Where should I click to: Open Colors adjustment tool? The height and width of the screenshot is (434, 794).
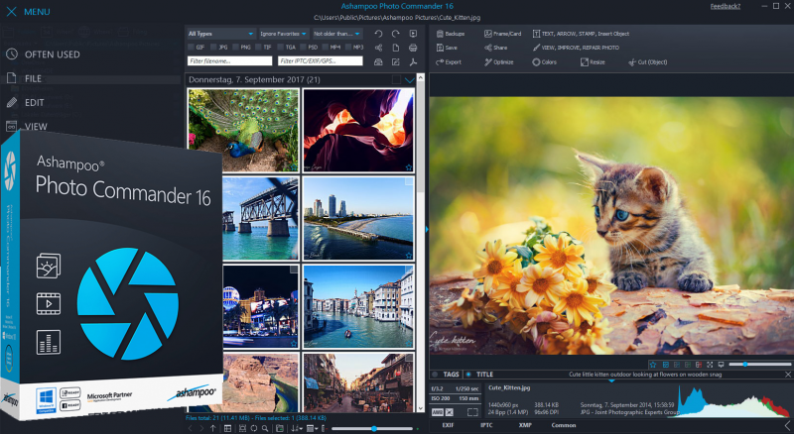click(x=544, y=62)
